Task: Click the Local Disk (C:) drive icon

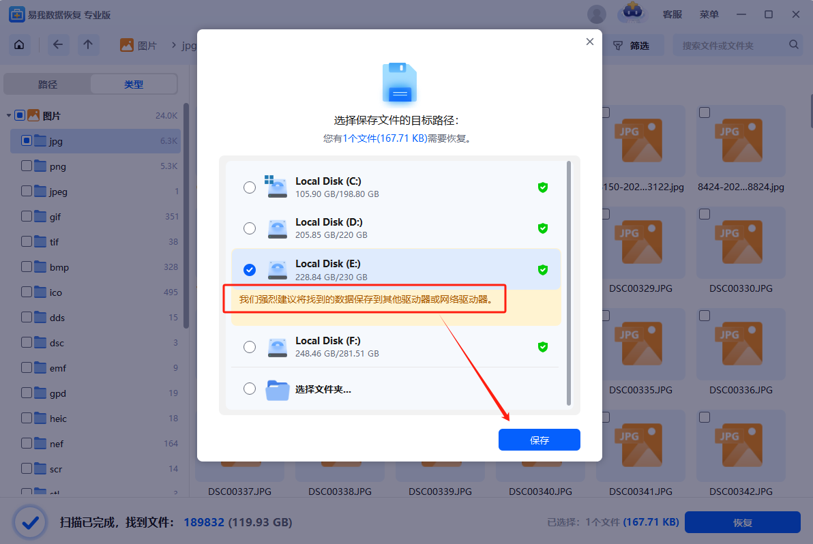Action: tap(276, 187)
